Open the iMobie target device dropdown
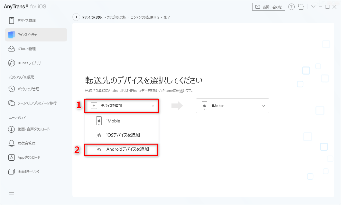The height and width of the screenshot is (205, 341). [x=232, y=106]
